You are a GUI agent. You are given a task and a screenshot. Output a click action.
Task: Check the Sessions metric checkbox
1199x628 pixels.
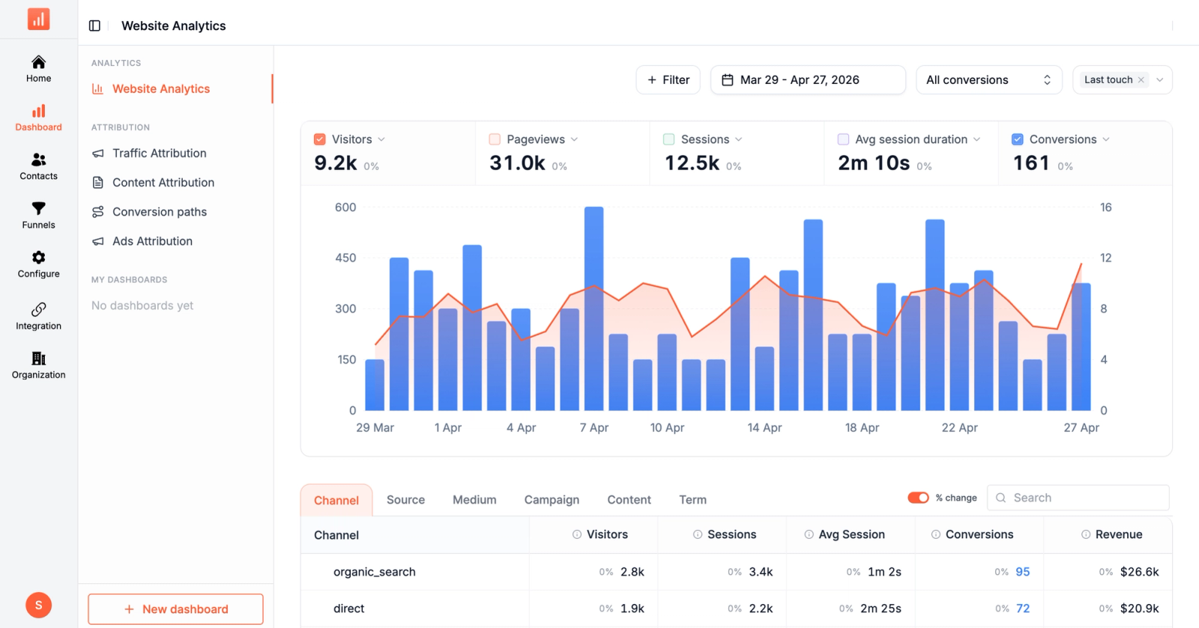pos(669,139)
